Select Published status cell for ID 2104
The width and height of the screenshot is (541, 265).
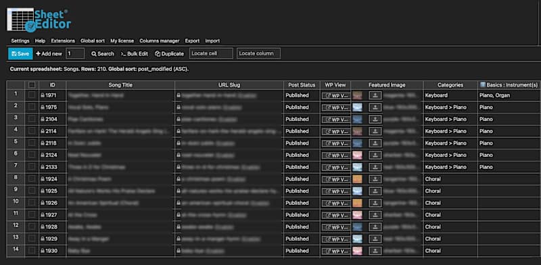[x=302, y=119]
